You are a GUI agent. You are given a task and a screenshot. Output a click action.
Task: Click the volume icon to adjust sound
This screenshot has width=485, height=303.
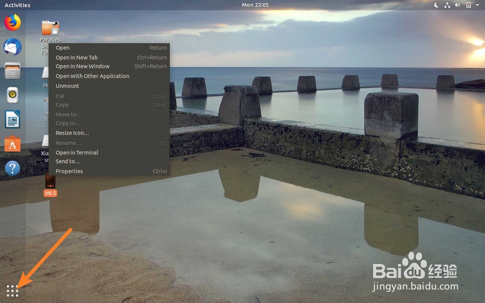456,5
